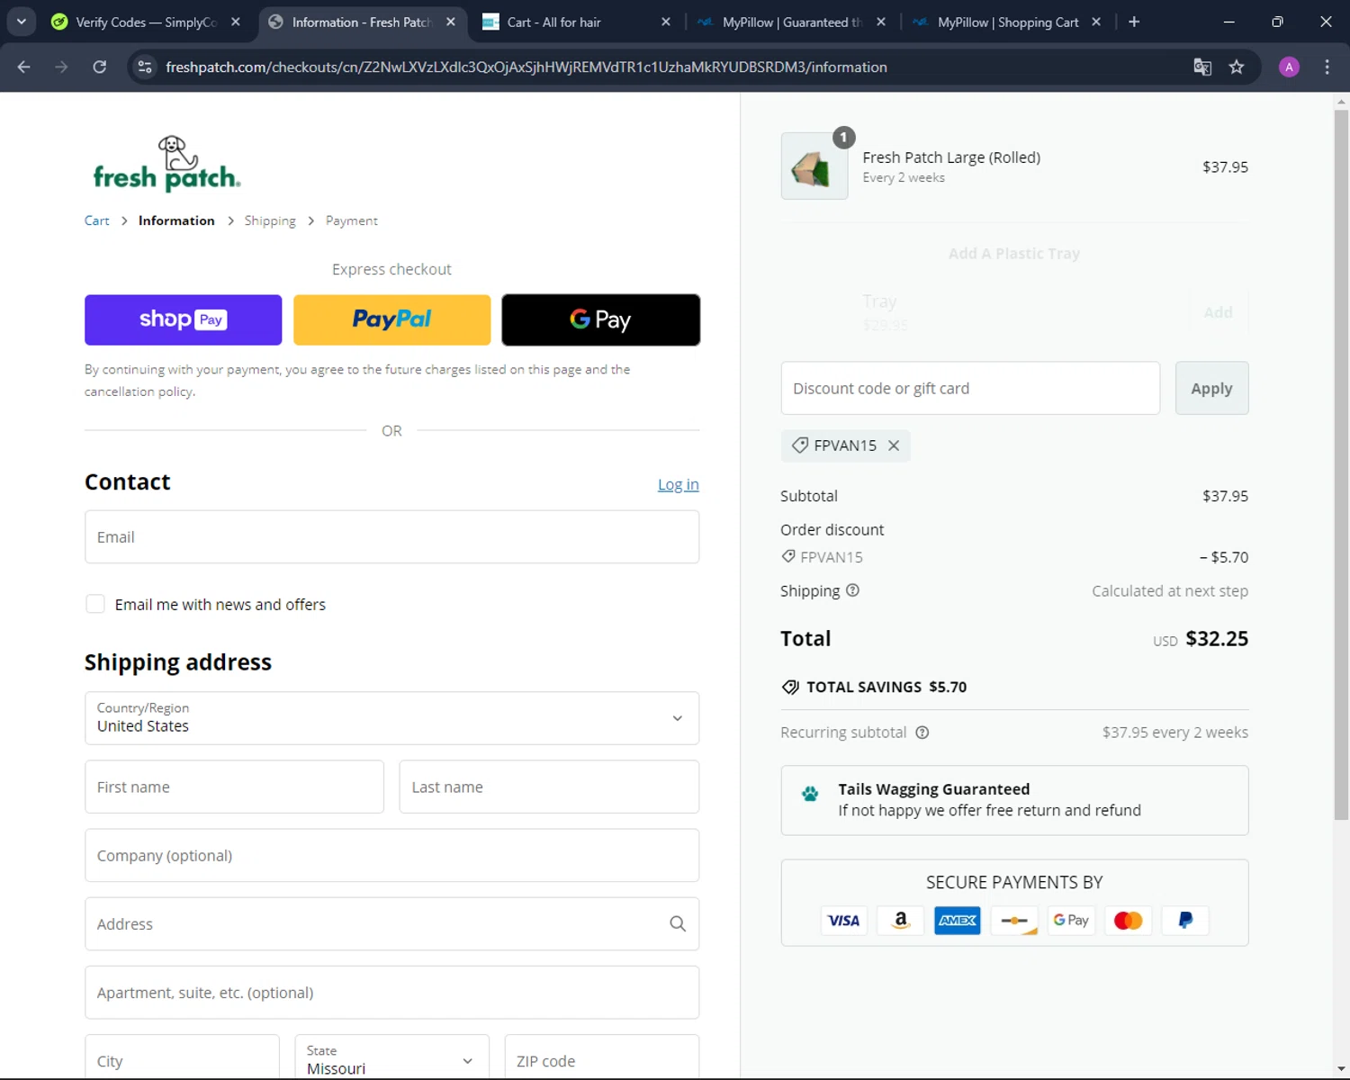Open site information icon in address bar

coord(144,67)
